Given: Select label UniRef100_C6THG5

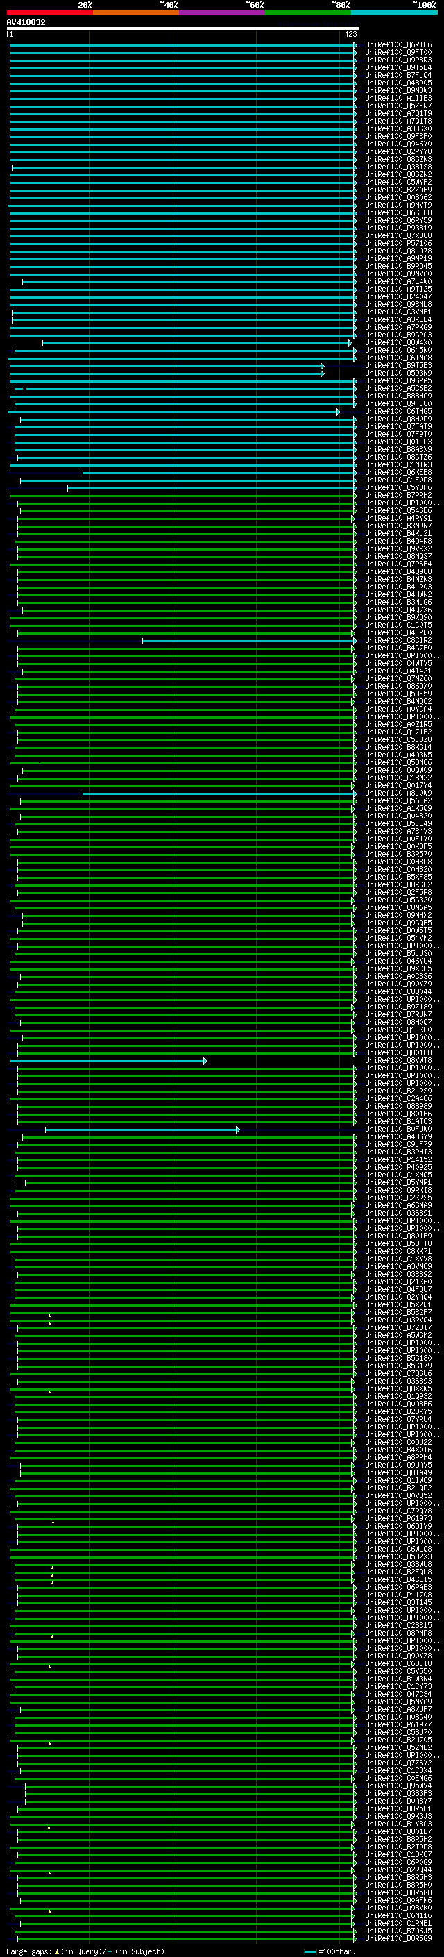Looking at the screenshot, I should pos(398,411).
